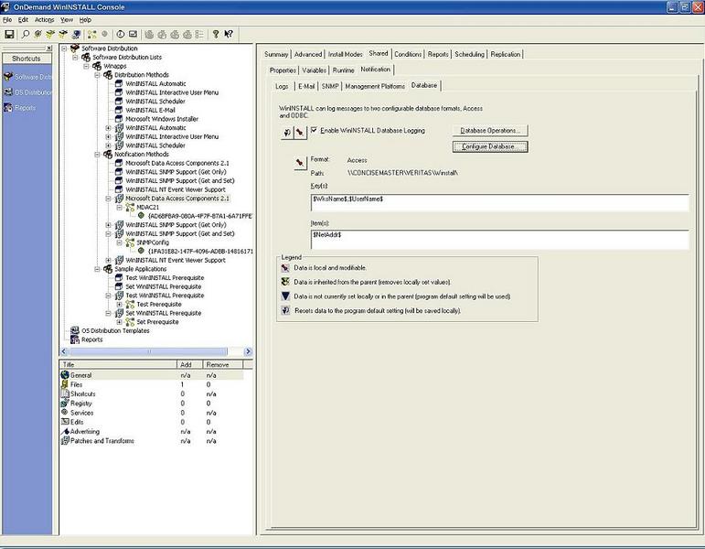Open Software Distribution shortcut in sidebar
This screenshot has height=549, width=705.
tap(27, 77)
